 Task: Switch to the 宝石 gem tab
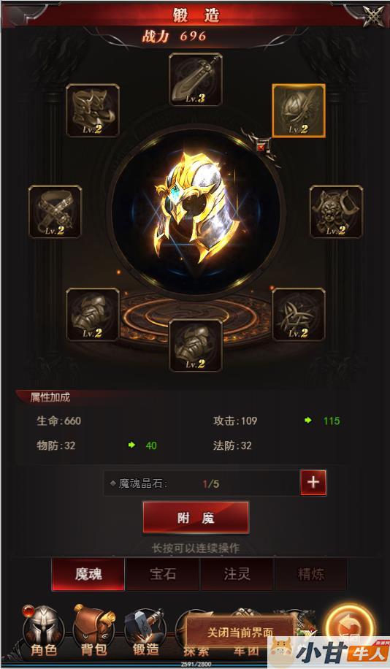[163, 574]
